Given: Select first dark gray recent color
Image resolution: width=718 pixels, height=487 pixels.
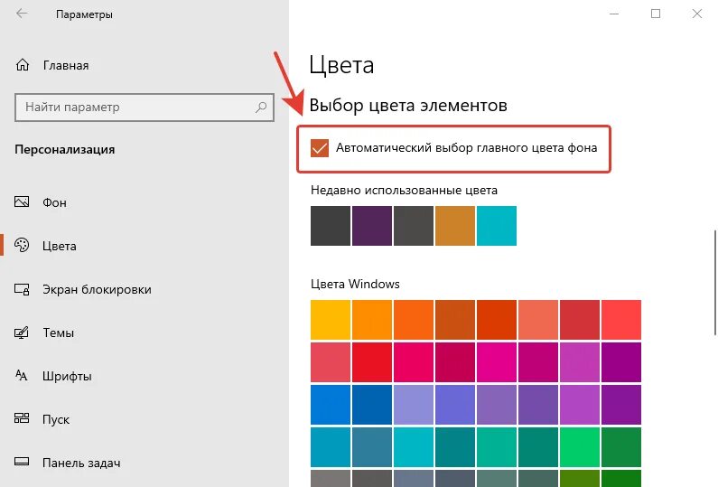Looking at the screenshot, I should (x=331, y=226).
